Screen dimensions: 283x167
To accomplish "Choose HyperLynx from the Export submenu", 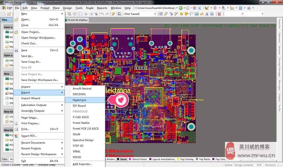I will point(85,100).
